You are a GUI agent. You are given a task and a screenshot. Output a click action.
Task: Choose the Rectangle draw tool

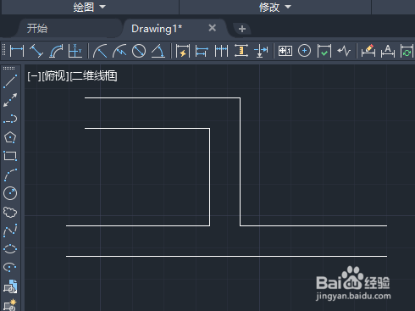click(10, 156)
